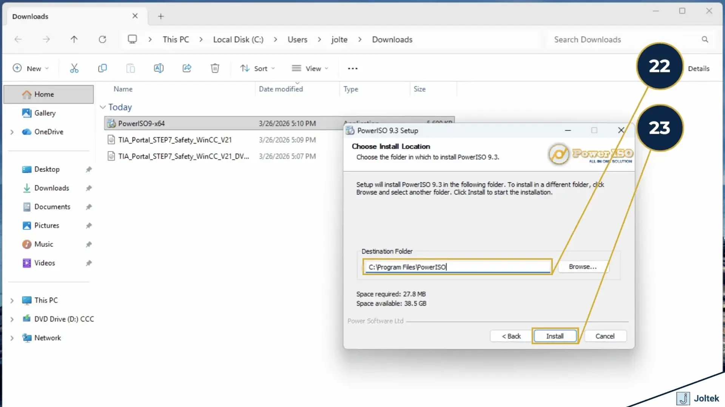Sort by Name column header
The image size is (725, 407).
(x=123, y=89)
